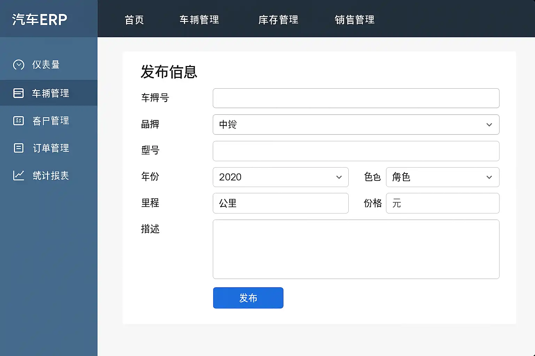Open 车辆管理 in the top navigation bar

click(199, 20)
